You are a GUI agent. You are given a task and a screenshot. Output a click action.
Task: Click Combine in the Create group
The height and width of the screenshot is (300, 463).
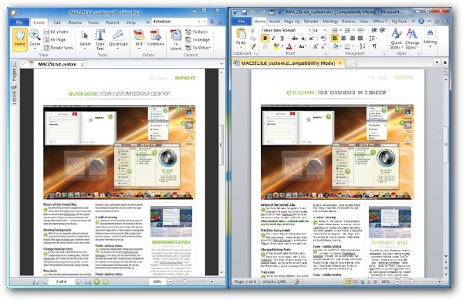pos(156,39)
